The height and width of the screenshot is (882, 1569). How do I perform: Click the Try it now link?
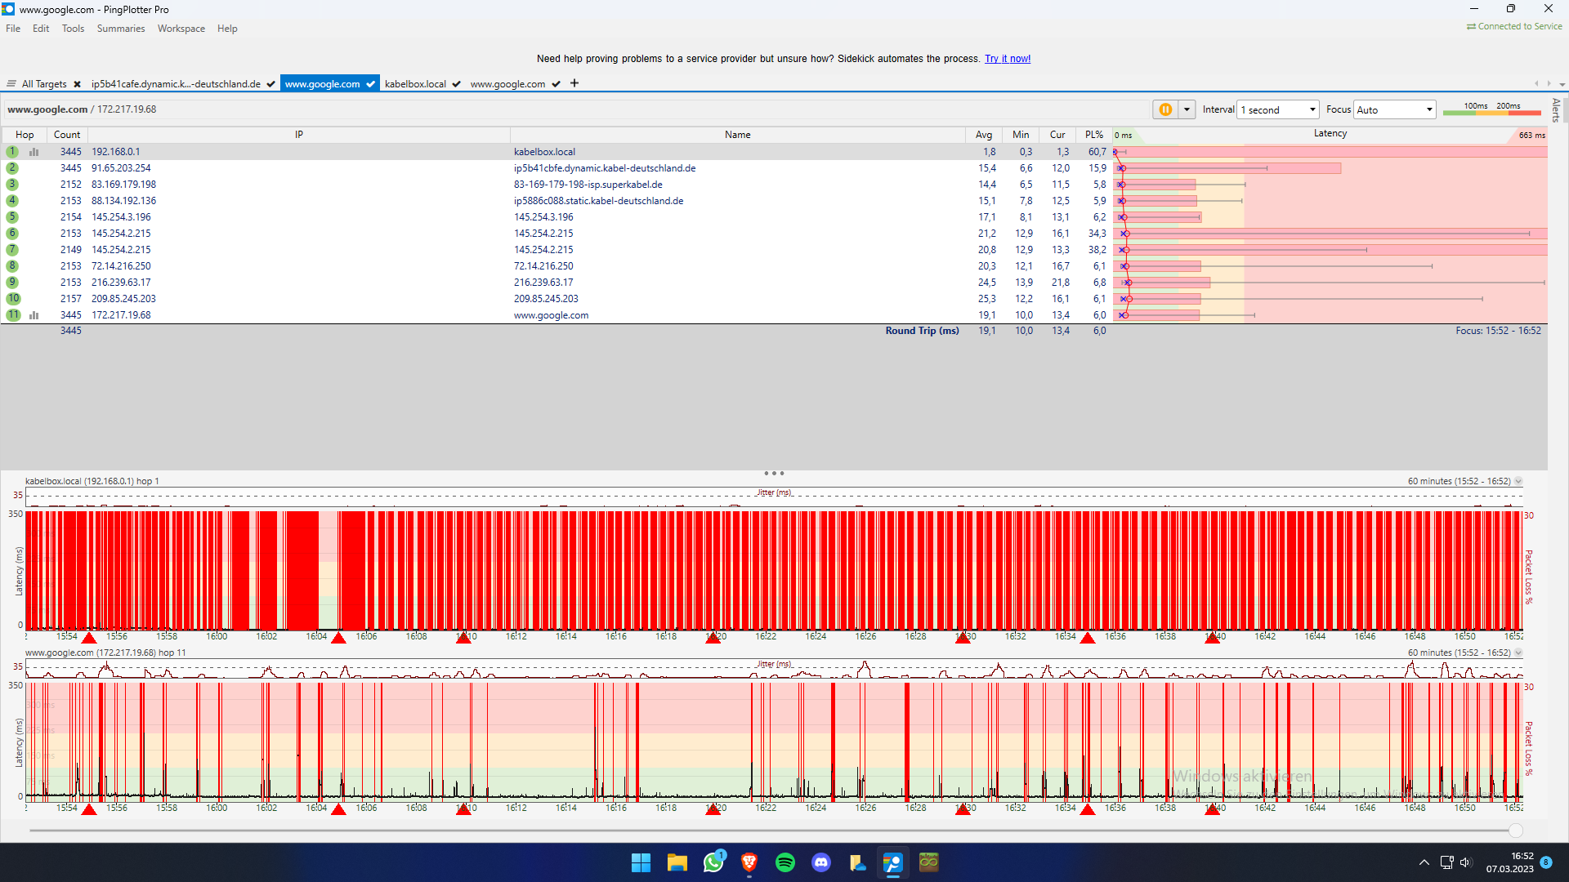(x=1007, y=58)
